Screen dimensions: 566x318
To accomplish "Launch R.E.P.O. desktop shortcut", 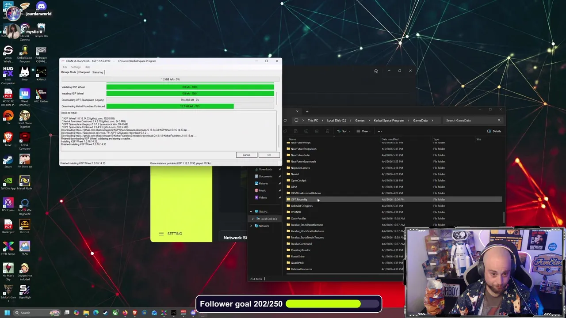I will click(x=25, y=226).
